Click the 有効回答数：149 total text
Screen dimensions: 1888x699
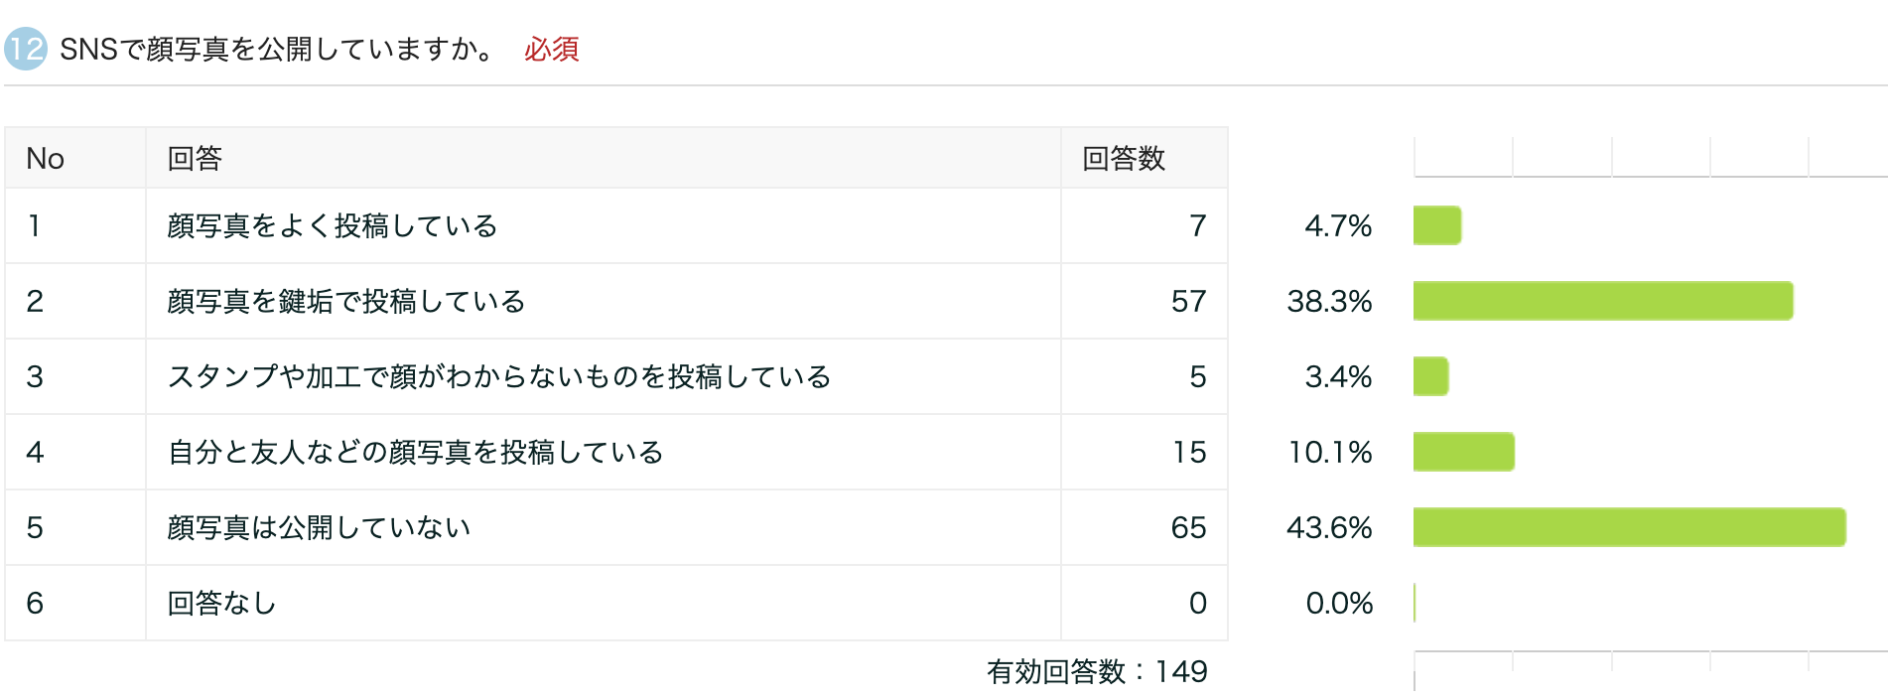(1097, 672)
